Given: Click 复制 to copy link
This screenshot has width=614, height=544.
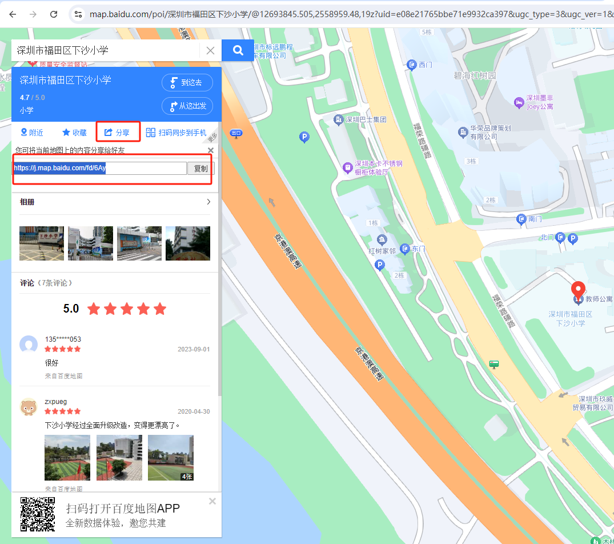Looking at the screenshot, I should pyautogui.click(x=200, y=169).
